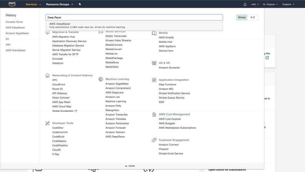Open Amazon Comprehend service
The image size is (305, 172).
click(x=118, y=88)
